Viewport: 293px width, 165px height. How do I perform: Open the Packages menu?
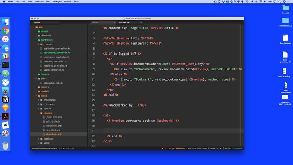pyautogui.click(x=57, y=2)
